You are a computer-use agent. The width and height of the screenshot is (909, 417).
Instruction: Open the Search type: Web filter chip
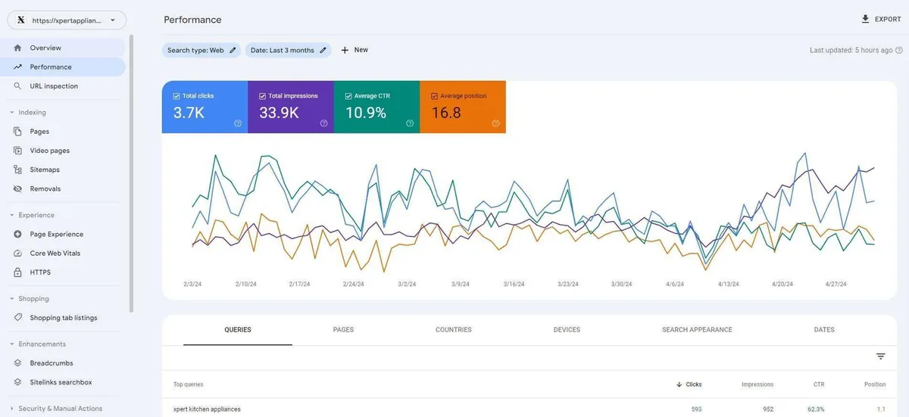click(201, 50)
